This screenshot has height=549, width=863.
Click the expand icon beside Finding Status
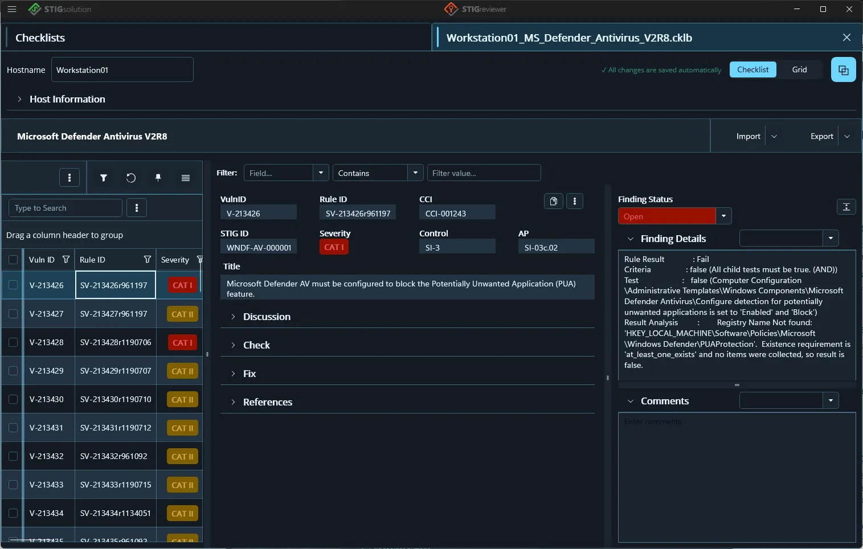pyautogui.click(x=846, y=207)
